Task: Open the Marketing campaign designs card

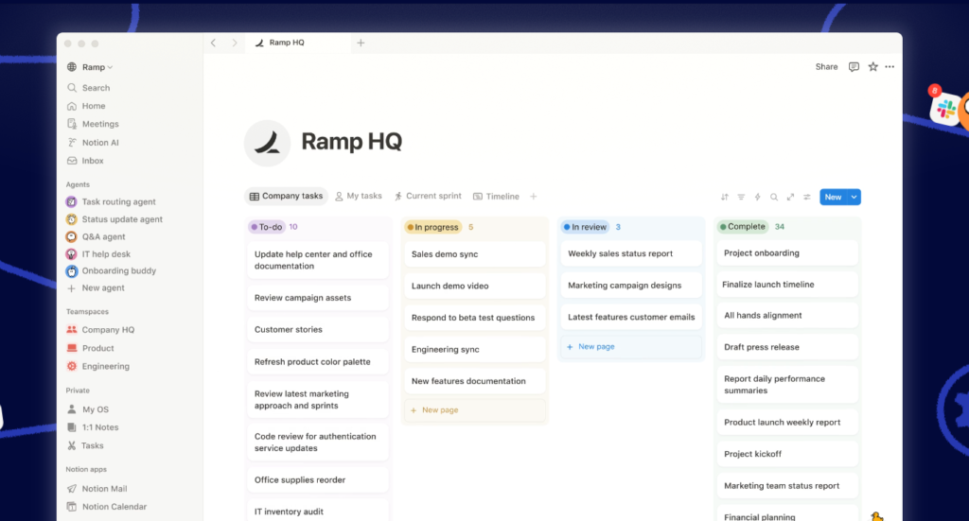Action: (631, 286)
